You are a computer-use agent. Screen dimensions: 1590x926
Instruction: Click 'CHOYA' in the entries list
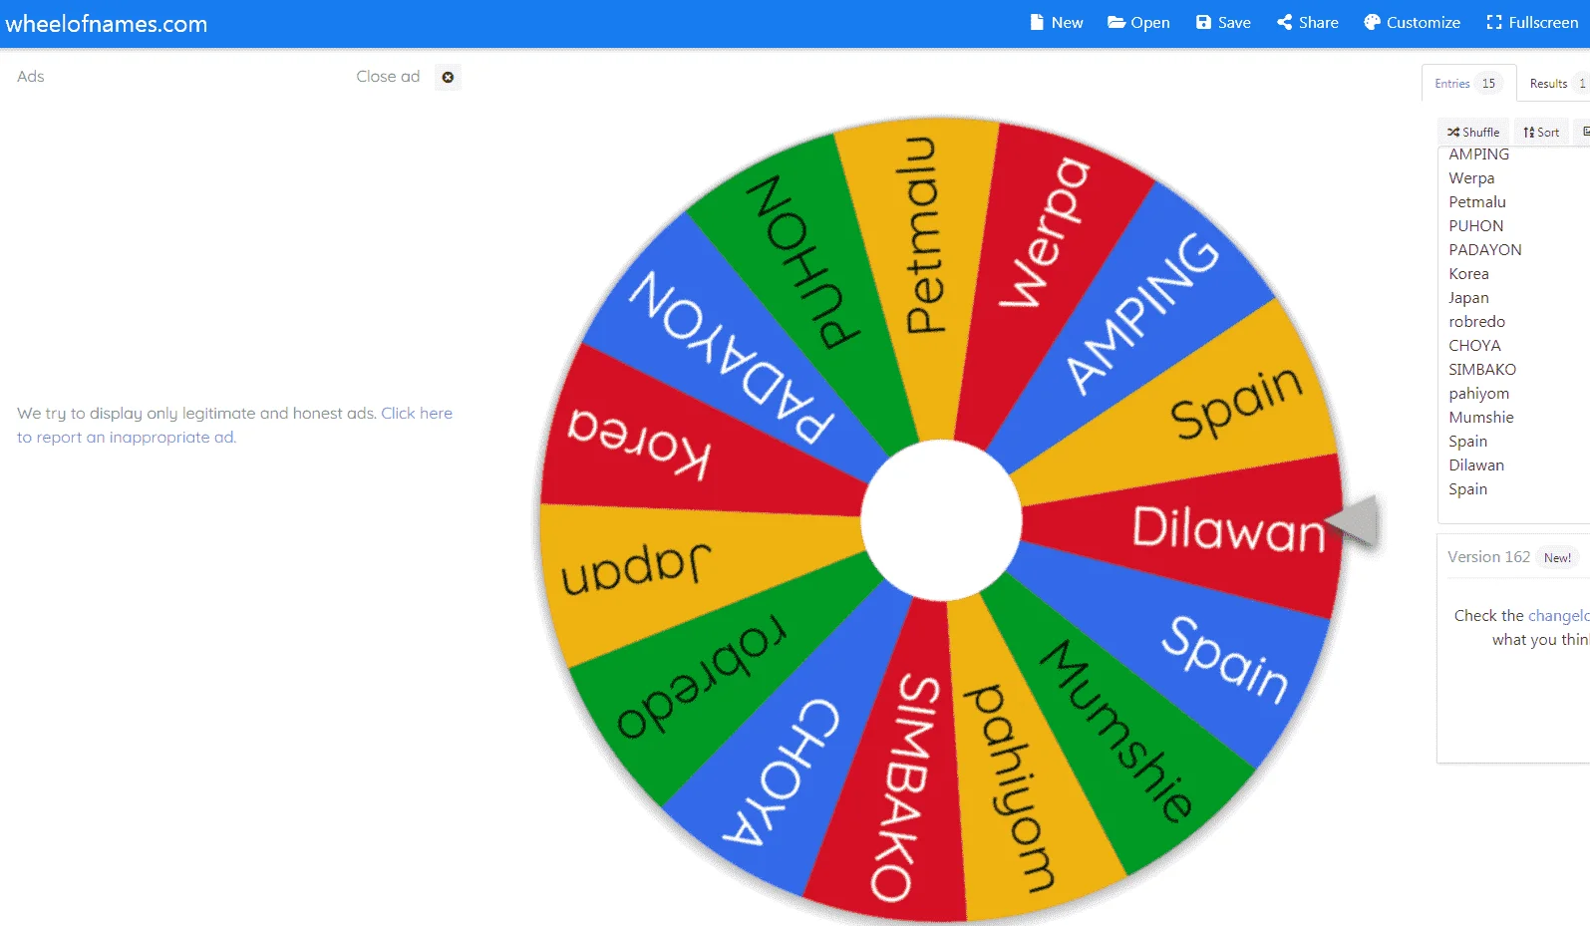(1474, 346)
